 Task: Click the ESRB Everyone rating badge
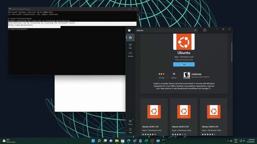[x=187, y=76]
